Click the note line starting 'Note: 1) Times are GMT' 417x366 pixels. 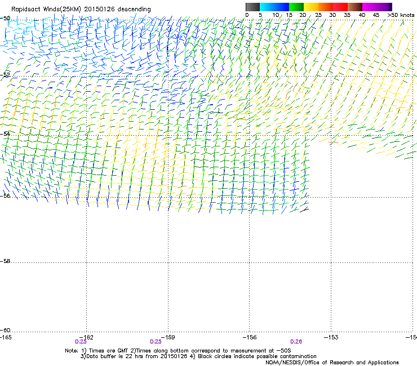(x=178, y=351)
